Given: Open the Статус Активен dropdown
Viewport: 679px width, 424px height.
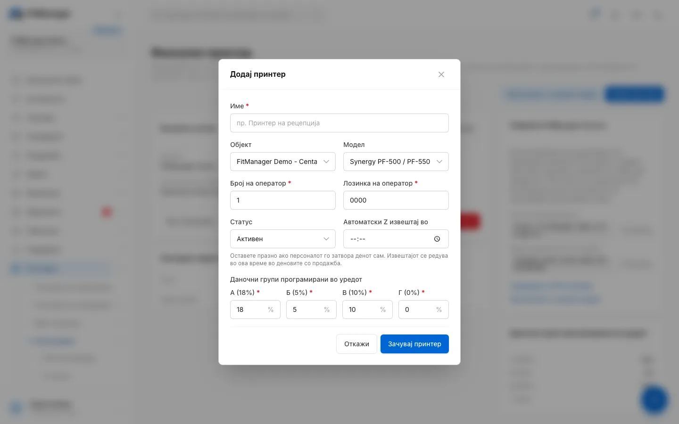Looking at the screenshot, I should tap(283, 239).
